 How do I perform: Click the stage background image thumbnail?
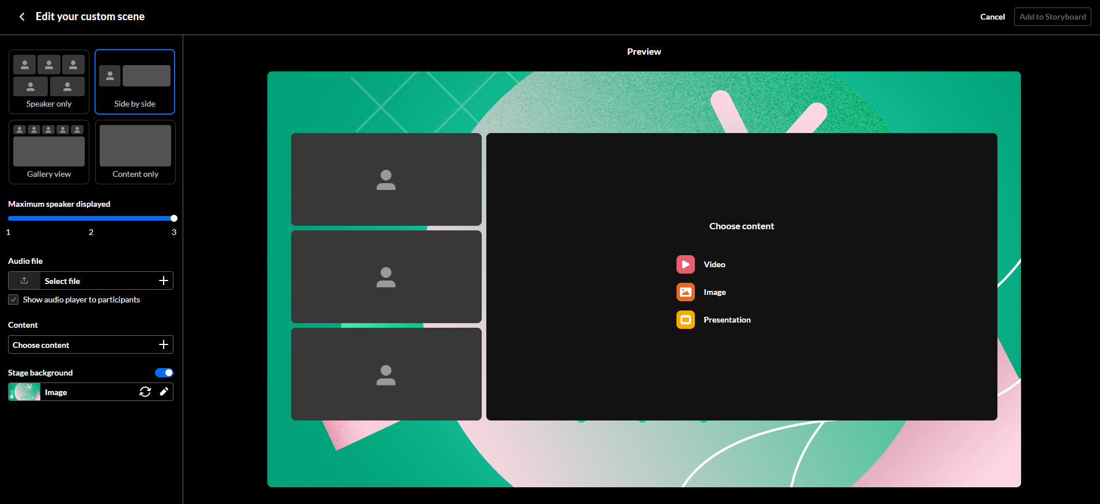(24, 392)
